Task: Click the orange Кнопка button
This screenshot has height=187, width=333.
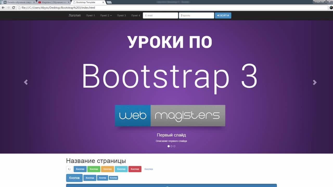Action: point(107,169)
